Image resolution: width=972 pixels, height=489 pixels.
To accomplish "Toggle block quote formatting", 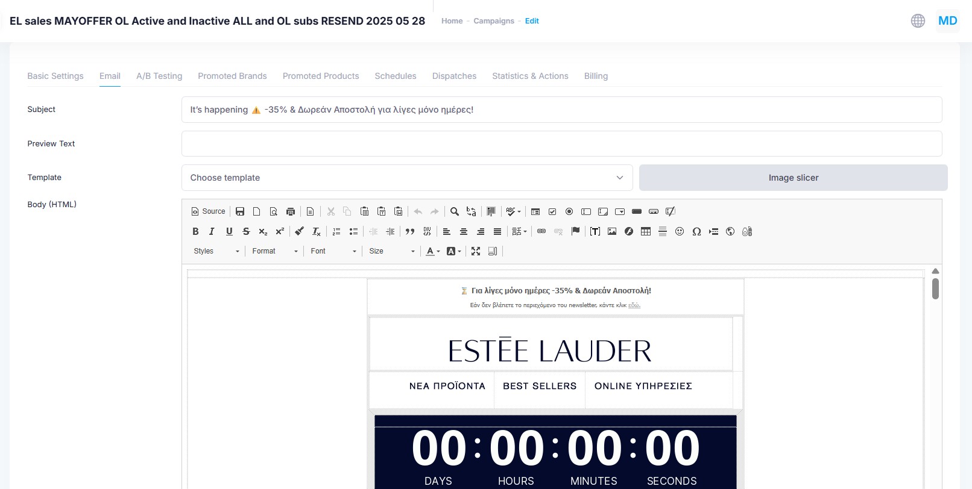I will tap(410, 231).
